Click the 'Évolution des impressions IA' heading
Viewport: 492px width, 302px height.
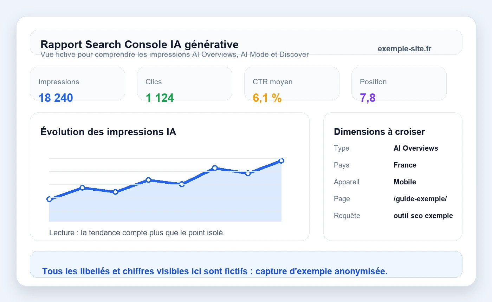[x=109, y=132]
